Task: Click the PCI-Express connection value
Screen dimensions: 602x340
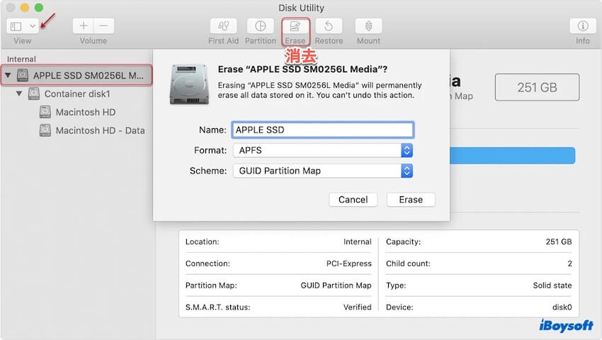Action: pyautogui.click(x=349, y=263)
